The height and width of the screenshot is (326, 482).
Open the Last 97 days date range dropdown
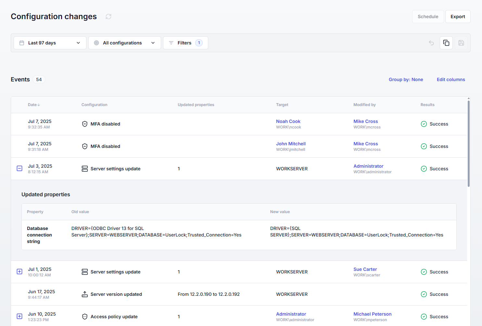(50, 42)
